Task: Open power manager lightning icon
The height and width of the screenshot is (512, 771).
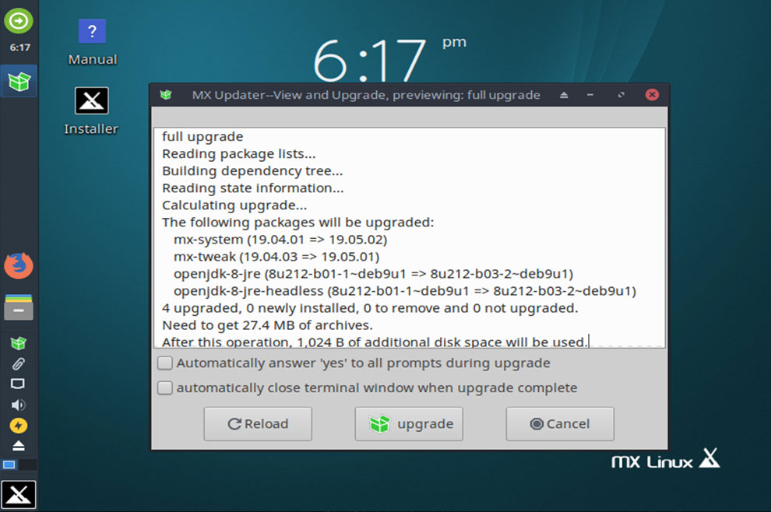Action: (18, 426)
